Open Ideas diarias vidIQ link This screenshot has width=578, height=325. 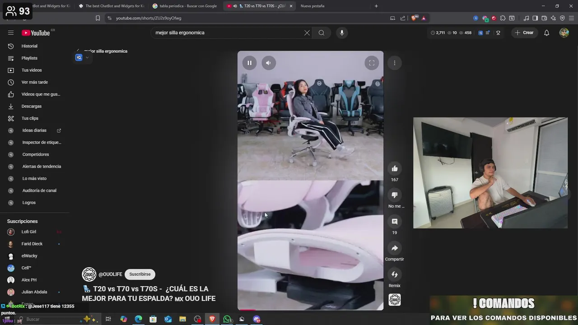pos(34,130)
